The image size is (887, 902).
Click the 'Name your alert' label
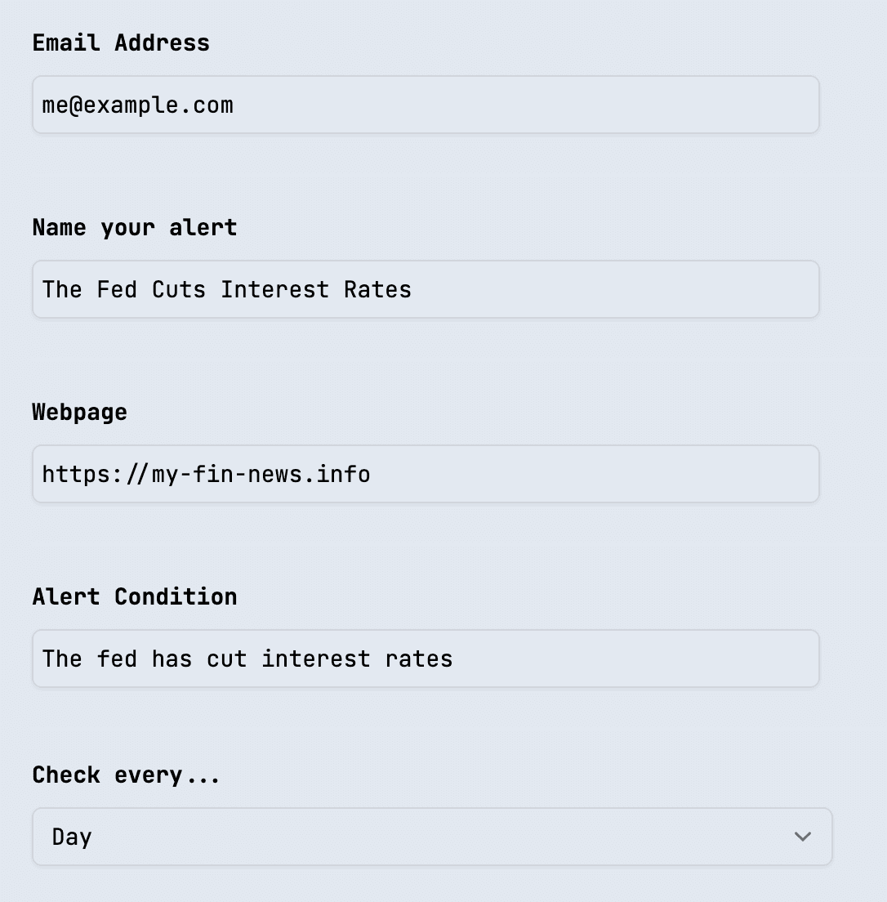click(135, 227)
